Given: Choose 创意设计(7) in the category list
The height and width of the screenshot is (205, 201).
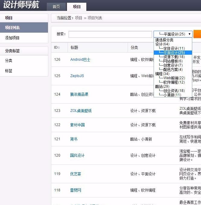Looking at the screenshot, I should [173, 65].
